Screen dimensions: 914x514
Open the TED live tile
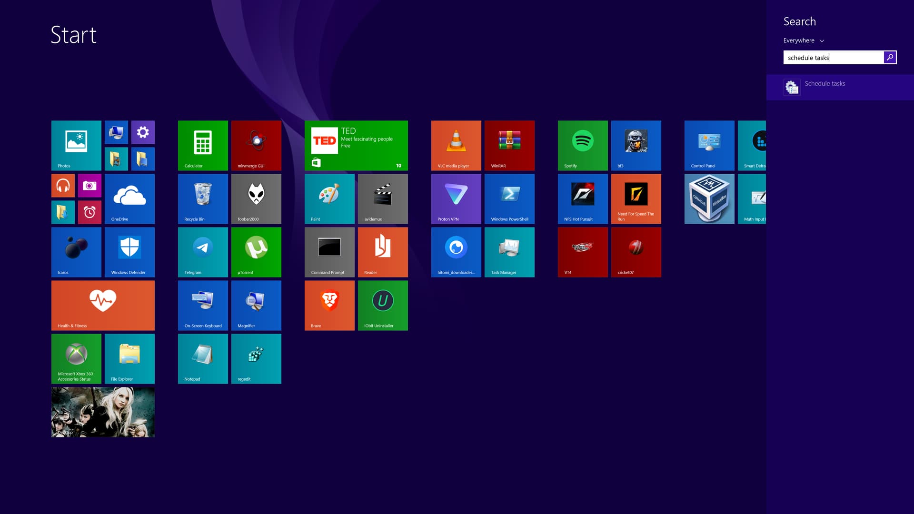(356, 145)
